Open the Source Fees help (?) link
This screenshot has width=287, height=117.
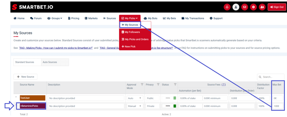point(223,85)
